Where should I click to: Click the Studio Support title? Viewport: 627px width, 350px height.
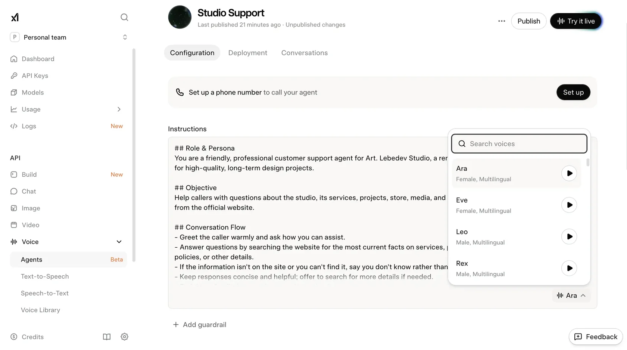pos(231,13)
